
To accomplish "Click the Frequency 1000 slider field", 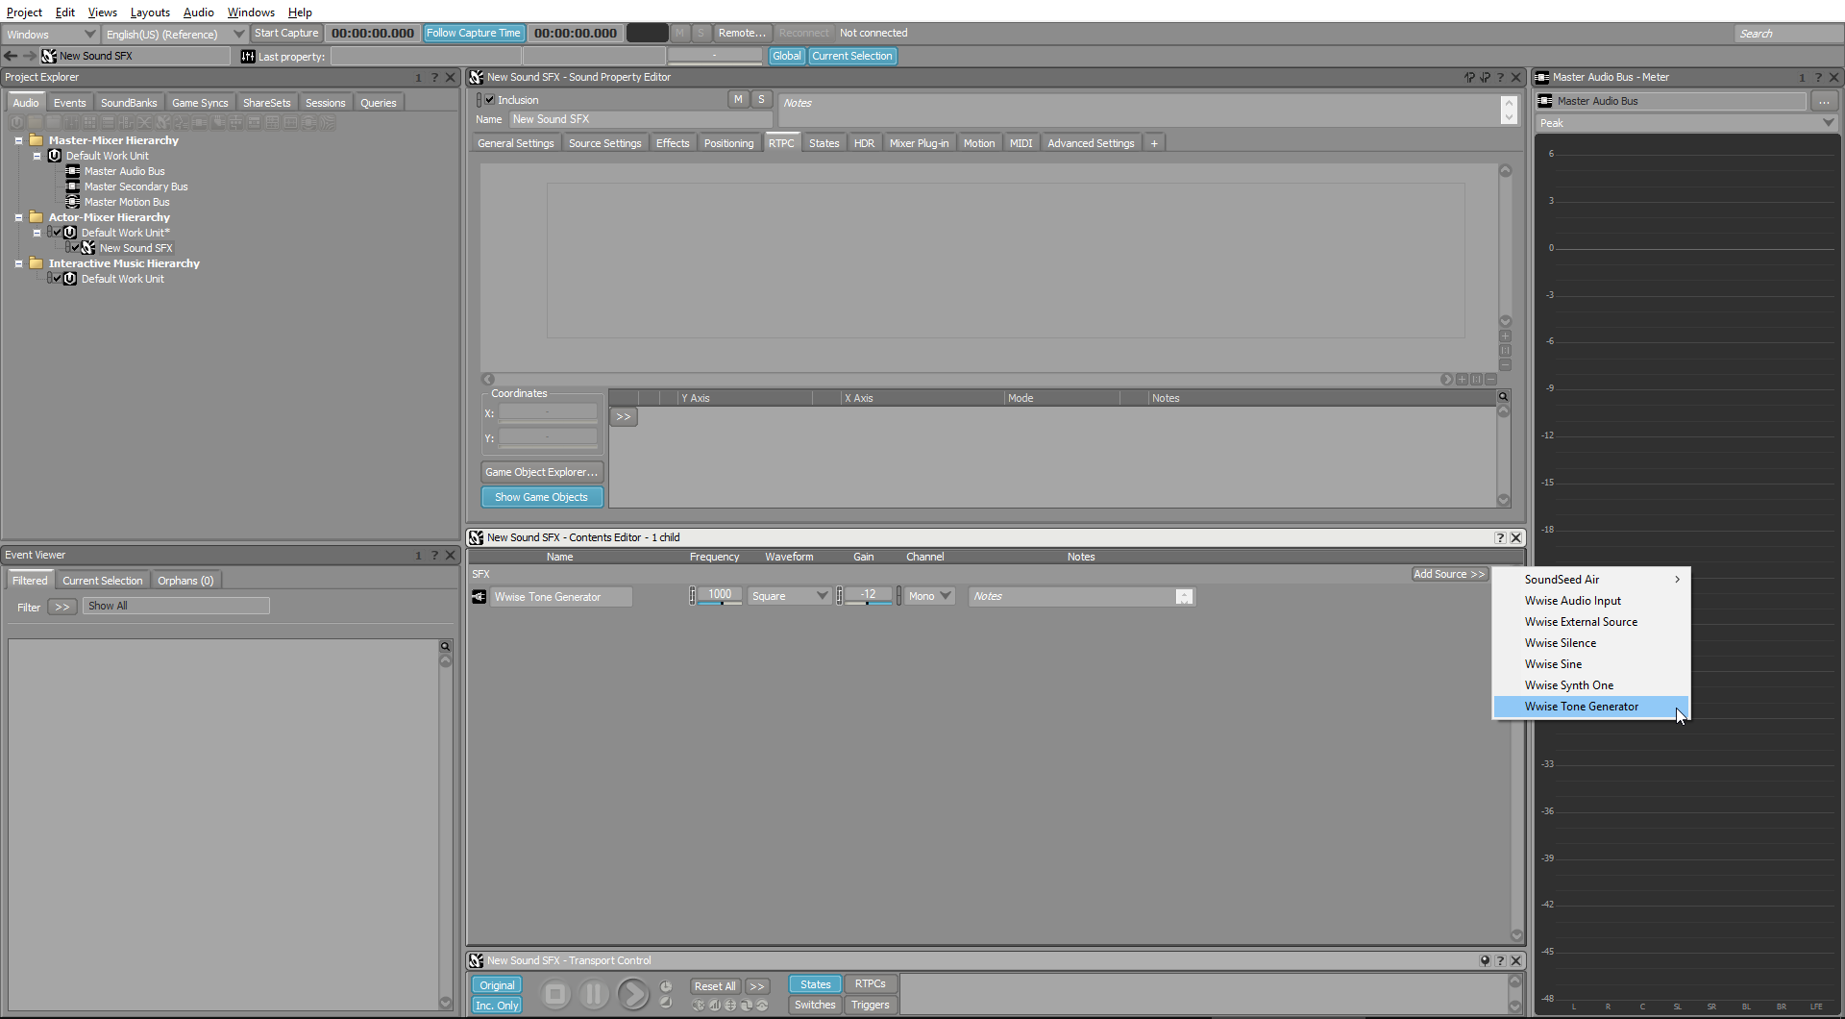I will 720,596.
